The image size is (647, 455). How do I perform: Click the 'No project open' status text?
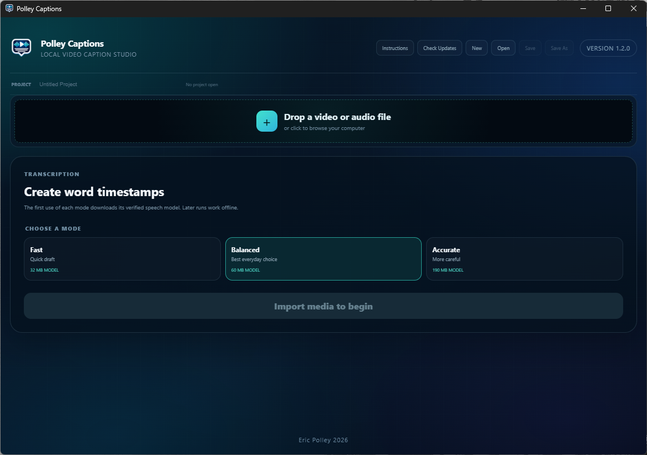[x=202, y=84]
